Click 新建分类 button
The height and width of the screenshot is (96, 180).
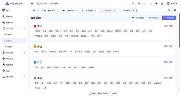(169, 18)
